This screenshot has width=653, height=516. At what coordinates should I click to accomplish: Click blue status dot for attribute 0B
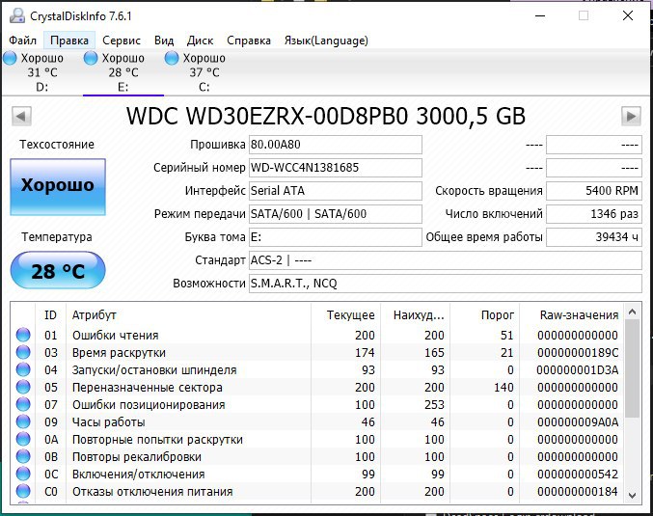23,456
